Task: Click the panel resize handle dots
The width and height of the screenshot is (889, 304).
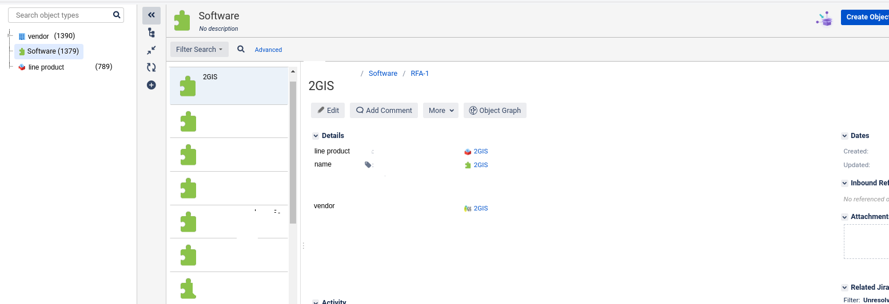Action: (x=303, y=246)
